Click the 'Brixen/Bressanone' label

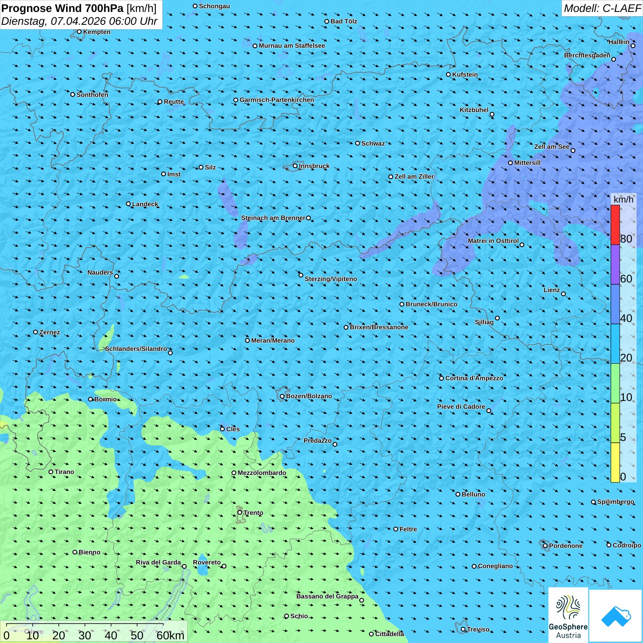(x=379, y=327)
